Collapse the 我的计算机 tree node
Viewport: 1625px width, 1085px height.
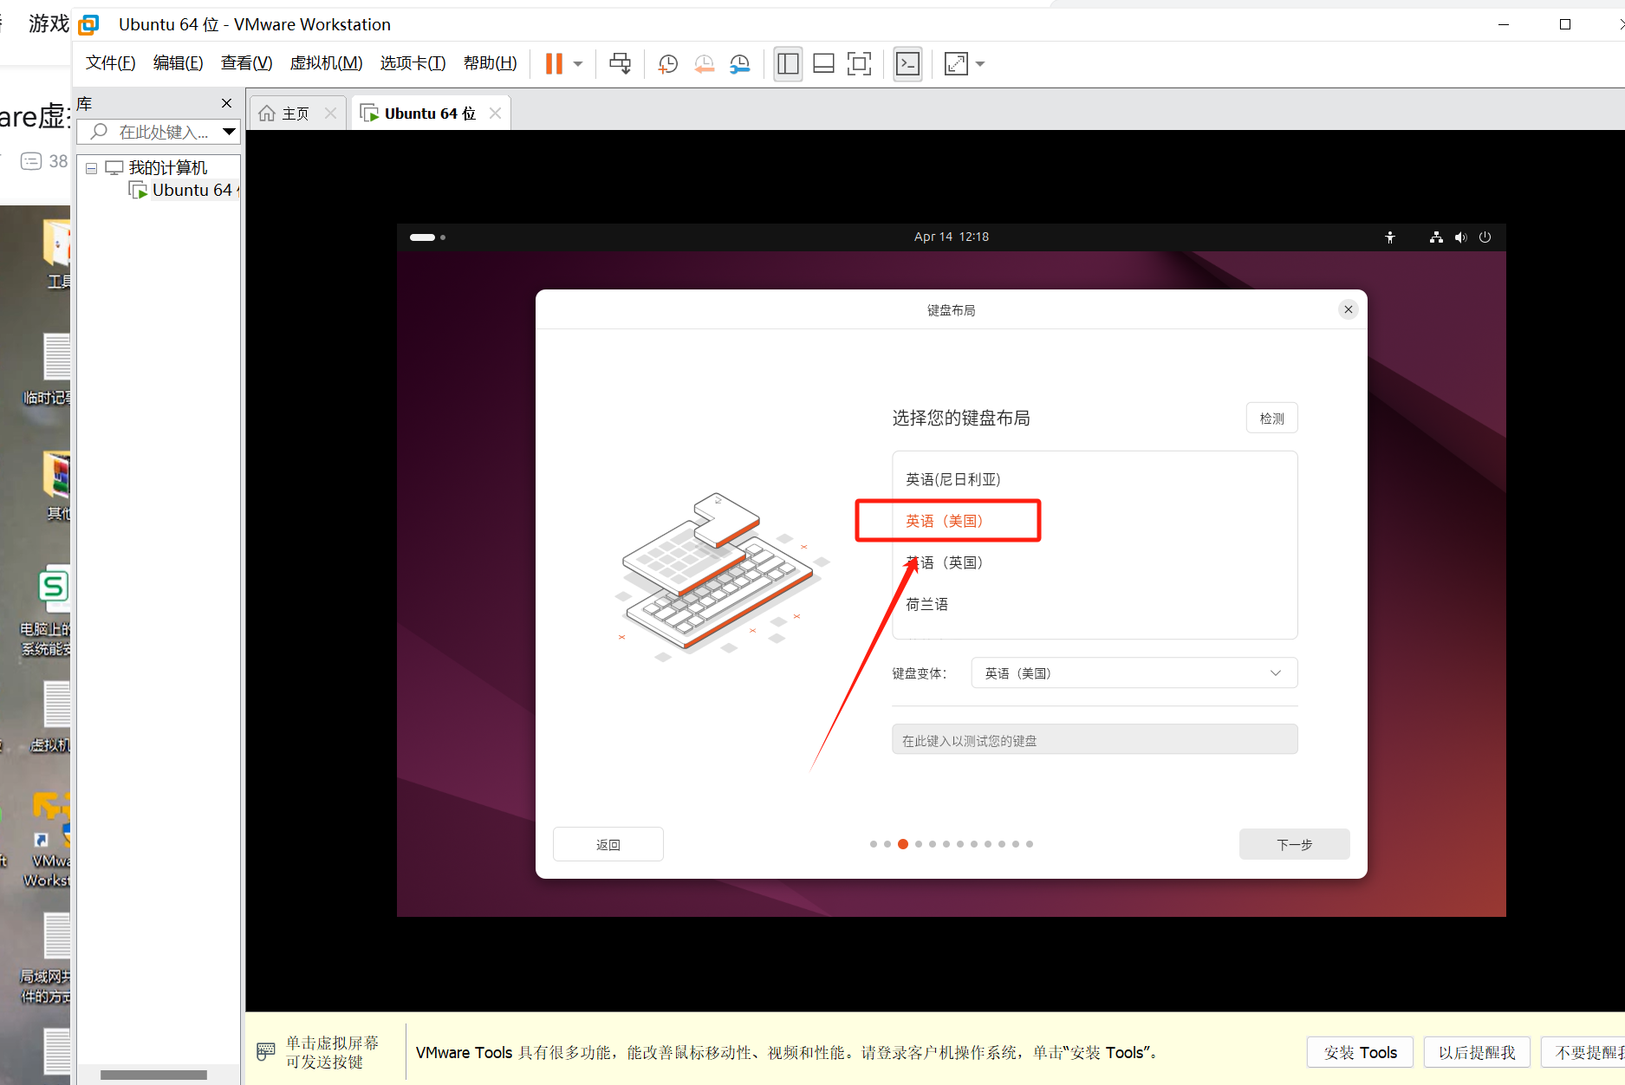pos(91,168)
